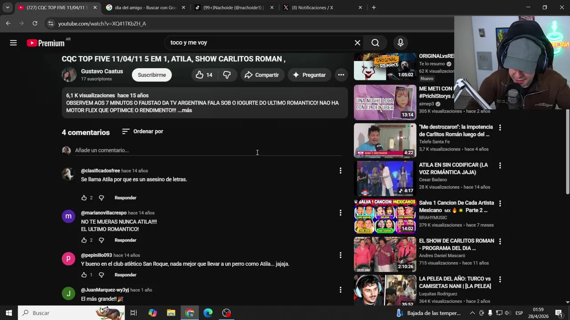Click the Compartir share button

tap(261, 75)
